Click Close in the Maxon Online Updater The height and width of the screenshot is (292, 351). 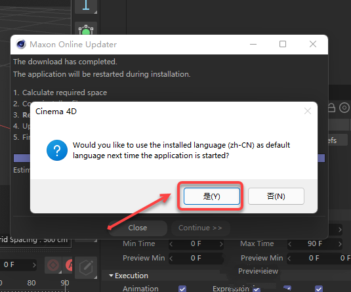coord(138,228)
